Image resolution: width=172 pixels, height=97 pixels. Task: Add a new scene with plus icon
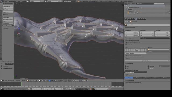pyautogui.click(x=59, y=1)
